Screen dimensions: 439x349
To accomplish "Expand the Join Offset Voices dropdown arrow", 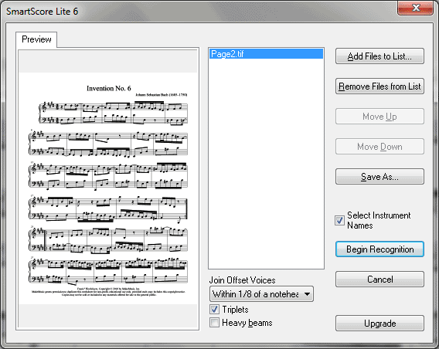I will 307,294.
